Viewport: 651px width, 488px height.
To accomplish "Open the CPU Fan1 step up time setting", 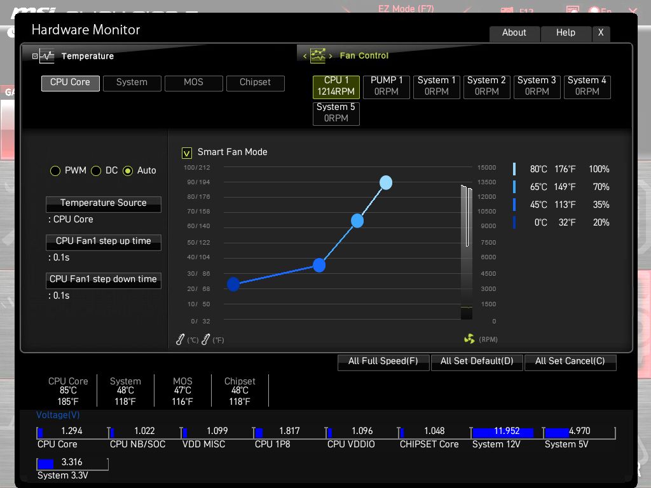I will coord(104,242).
